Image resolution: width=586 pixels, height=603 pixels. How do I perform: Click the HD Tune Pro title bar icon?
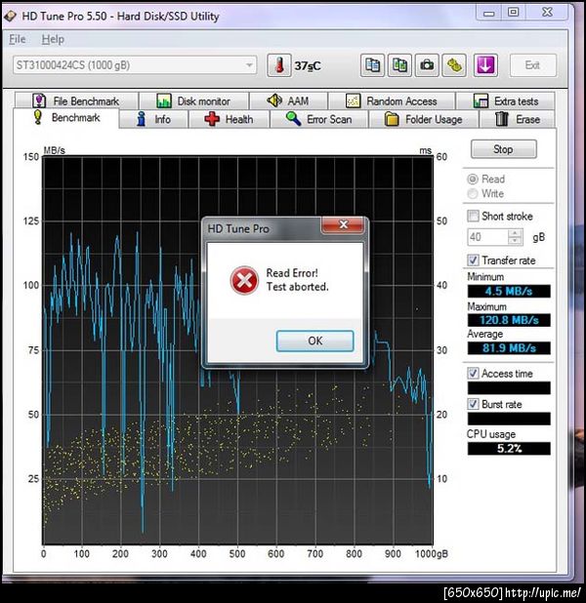point(11,17)
